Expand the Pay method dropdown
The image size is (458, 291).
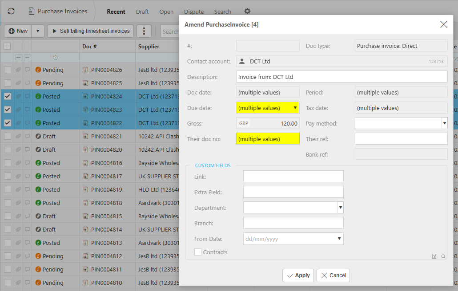tap(444, 123)
